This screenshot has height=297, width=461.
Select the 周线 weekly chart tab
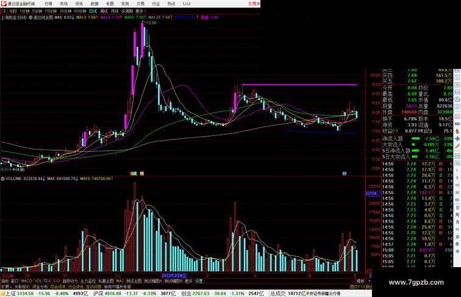(104, 11)
